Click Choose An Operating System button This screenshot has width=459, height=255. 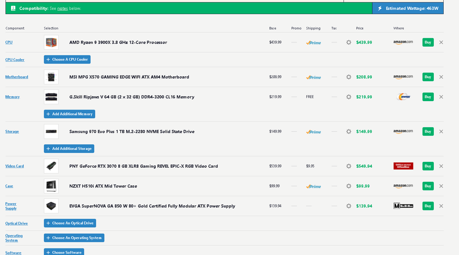74,238
